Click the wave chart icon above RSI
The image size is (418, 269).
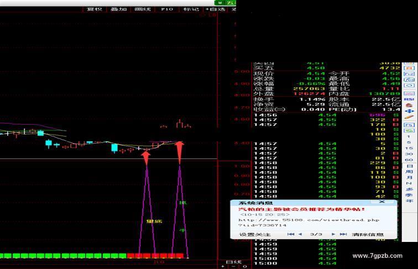pos(409,93)
